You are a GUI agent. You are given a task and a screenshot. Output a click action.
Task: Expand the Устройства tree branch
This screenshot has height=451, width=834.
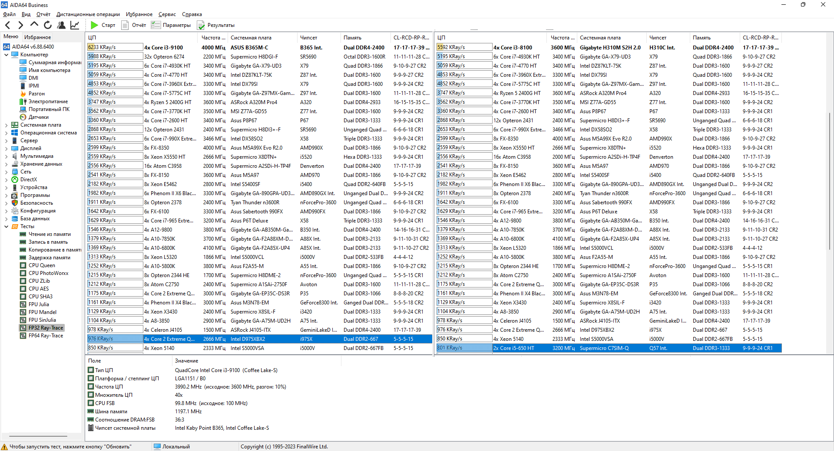pos(6,187)
